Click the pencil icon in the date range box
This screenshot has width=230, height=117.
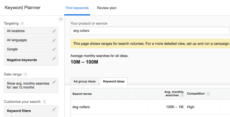tap(54, 82)
